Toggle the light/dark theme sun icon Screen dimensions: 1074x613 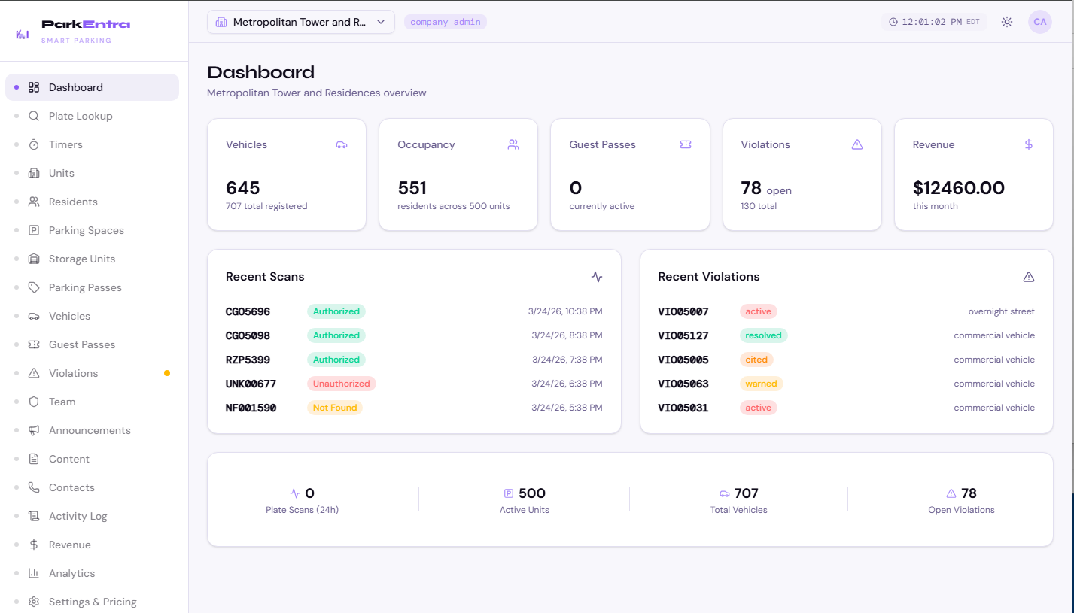tap(1006, 22)
